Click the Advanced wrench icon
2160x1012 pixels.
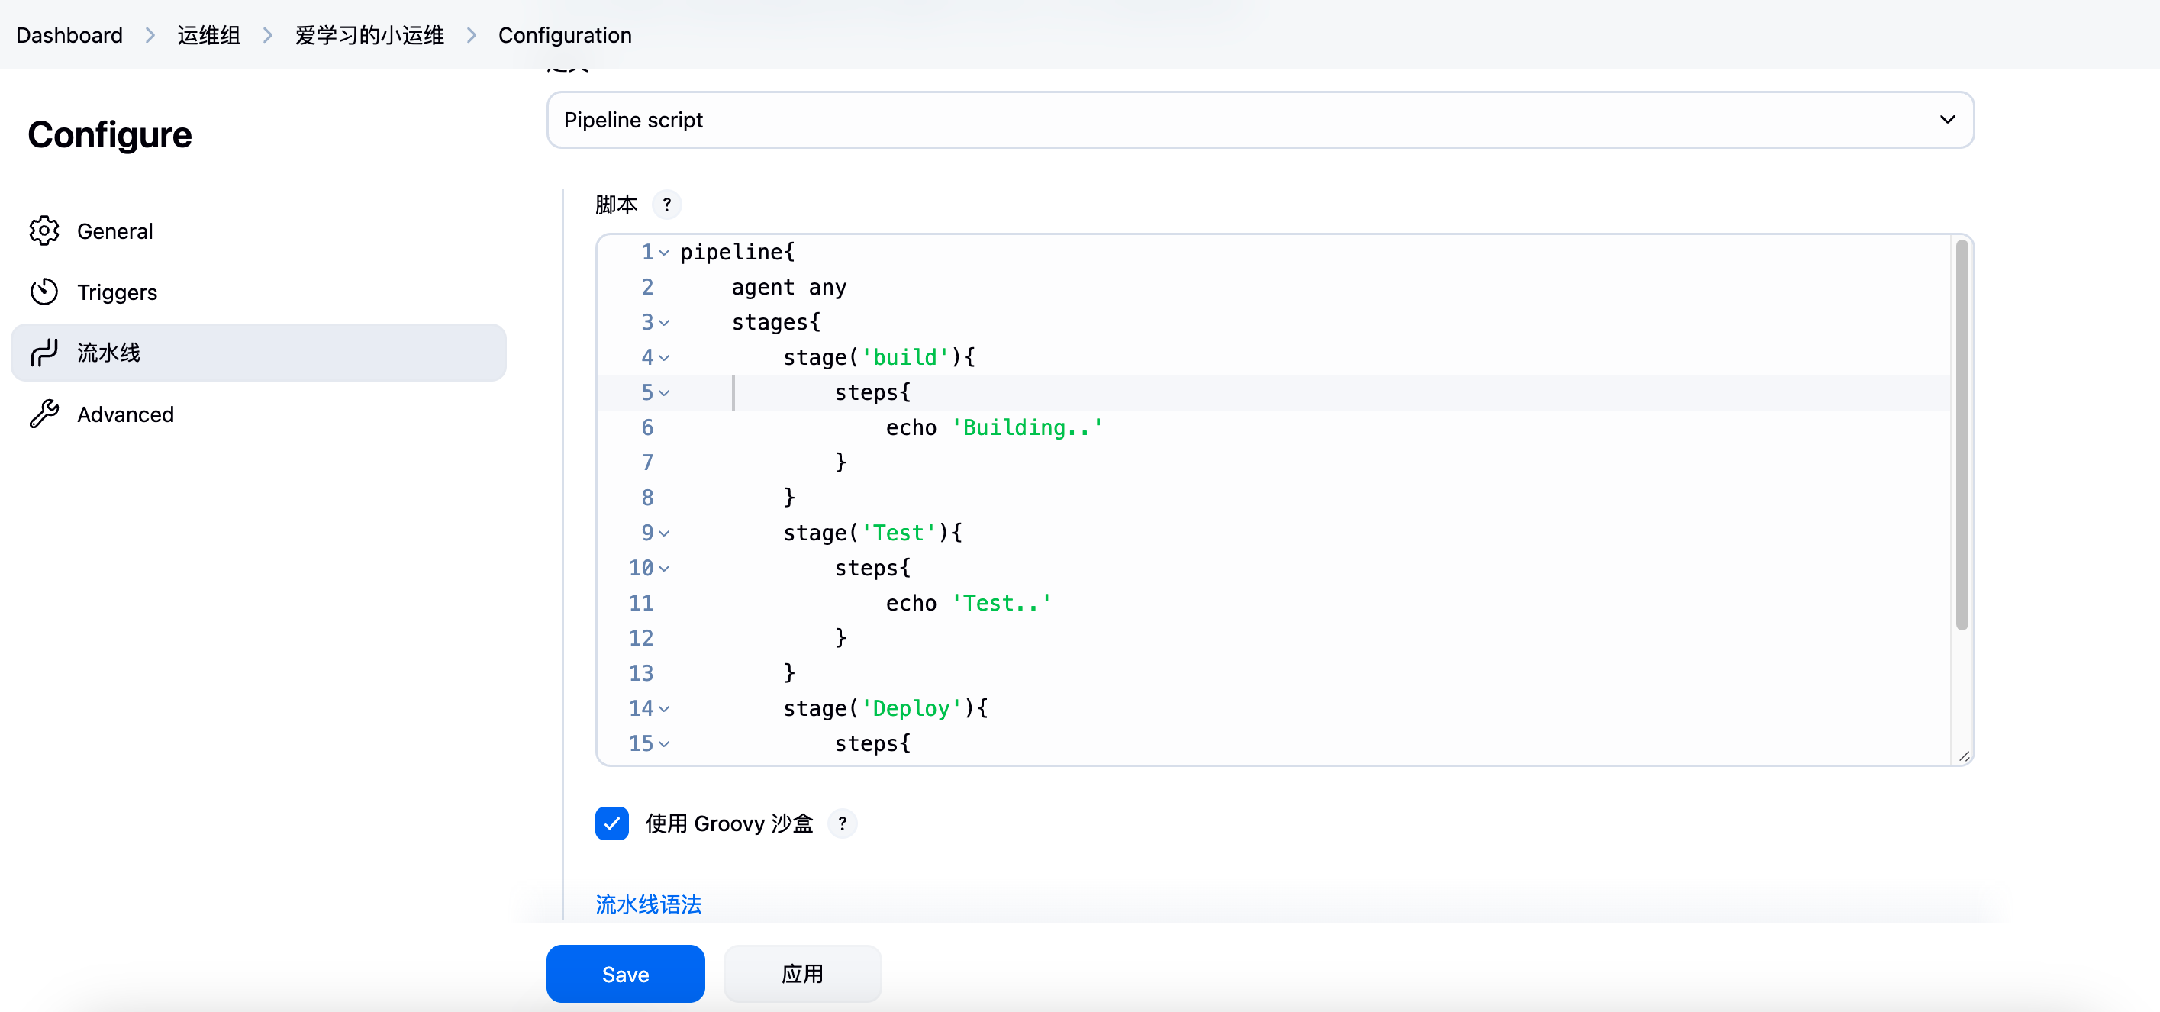[44, 414]
